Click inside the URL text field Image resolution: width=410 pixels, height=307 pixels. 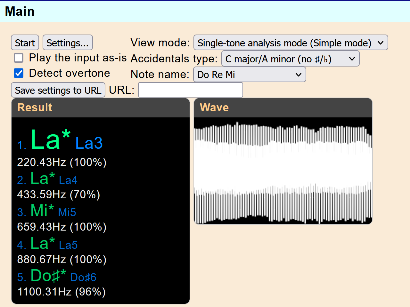point(190,90)
